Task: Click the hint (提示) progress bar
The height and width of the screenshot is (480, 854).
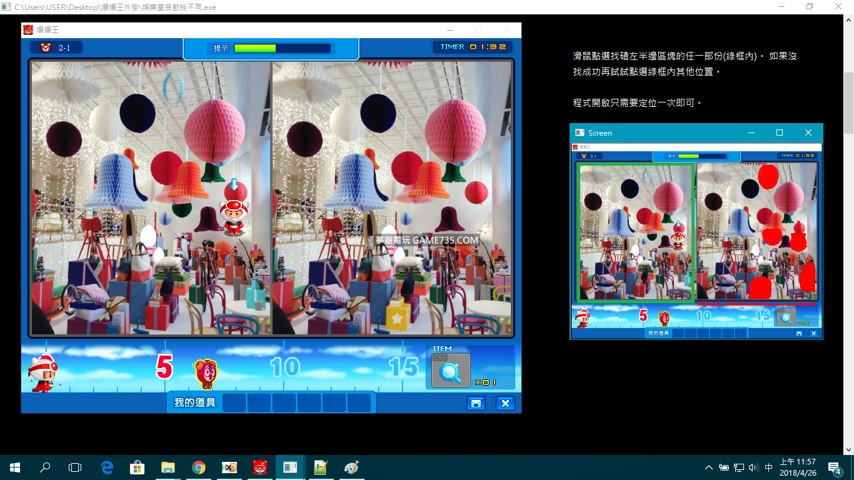Action: click(x=282, y=48)
